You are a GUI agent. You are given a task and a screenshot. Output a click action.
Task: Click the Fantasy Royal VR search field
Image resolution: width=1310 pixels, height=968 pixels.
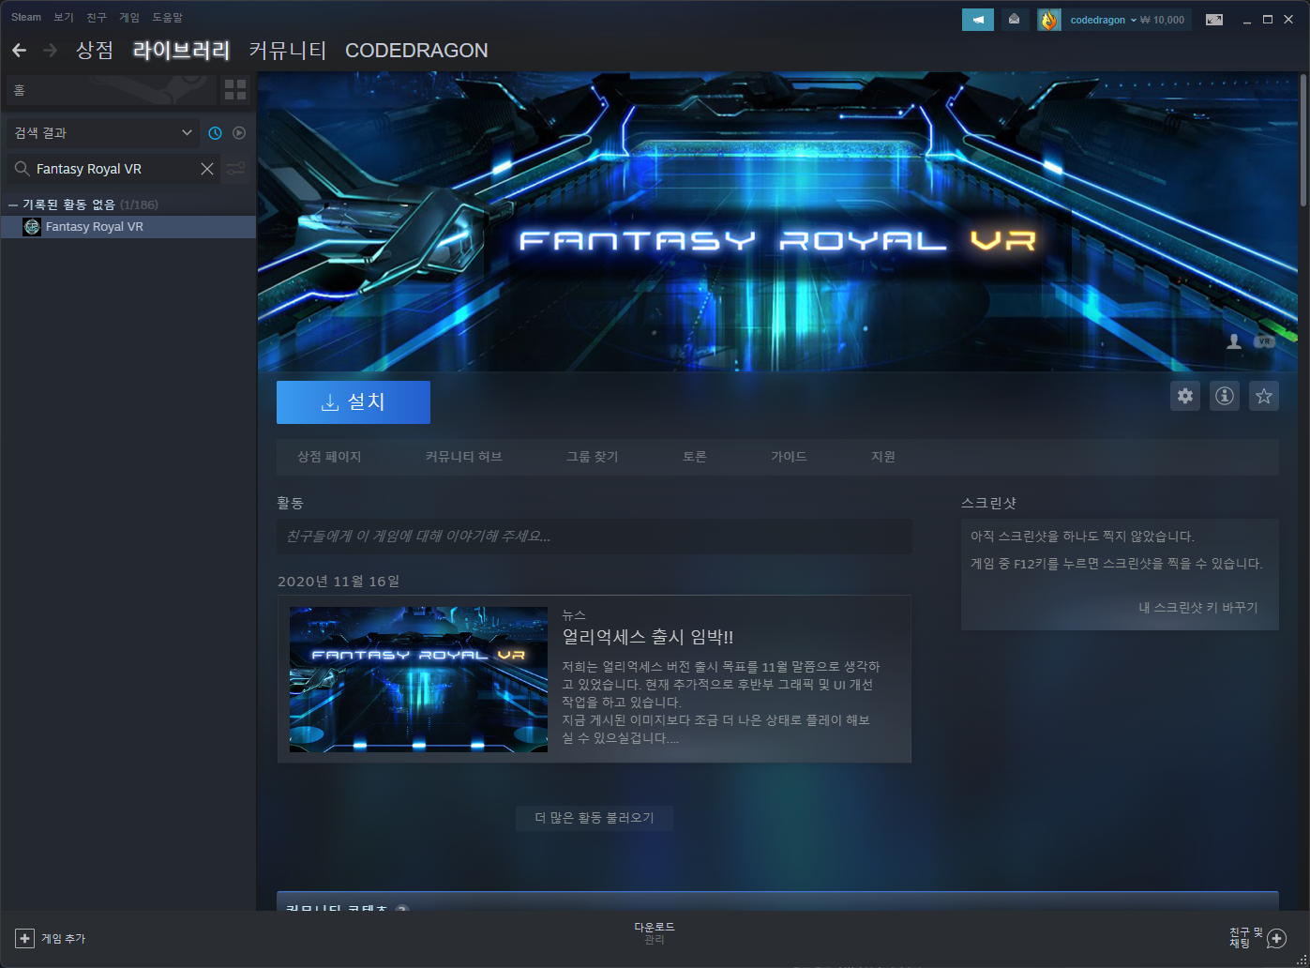[114, 169]
